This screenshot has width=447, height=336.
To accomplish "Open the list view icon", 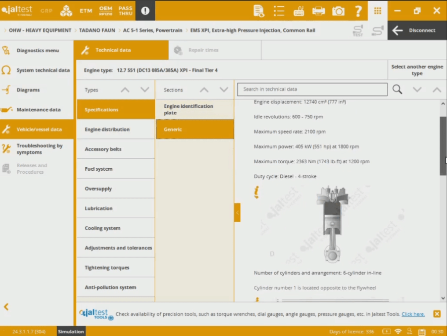I will coord(279,11).
